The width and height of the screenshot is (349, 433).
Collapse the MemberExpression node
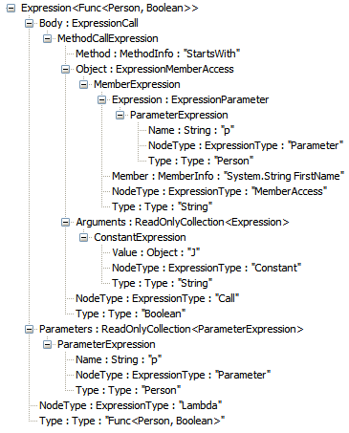coord(83,84)
